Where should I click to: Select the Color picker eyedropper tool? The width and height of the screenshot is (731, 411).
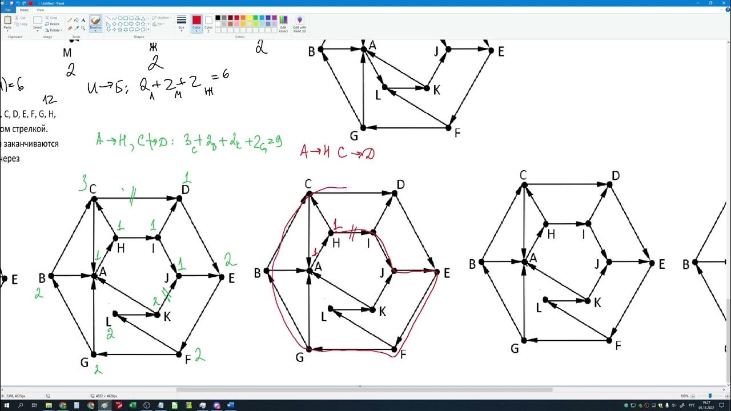point(77,28)
